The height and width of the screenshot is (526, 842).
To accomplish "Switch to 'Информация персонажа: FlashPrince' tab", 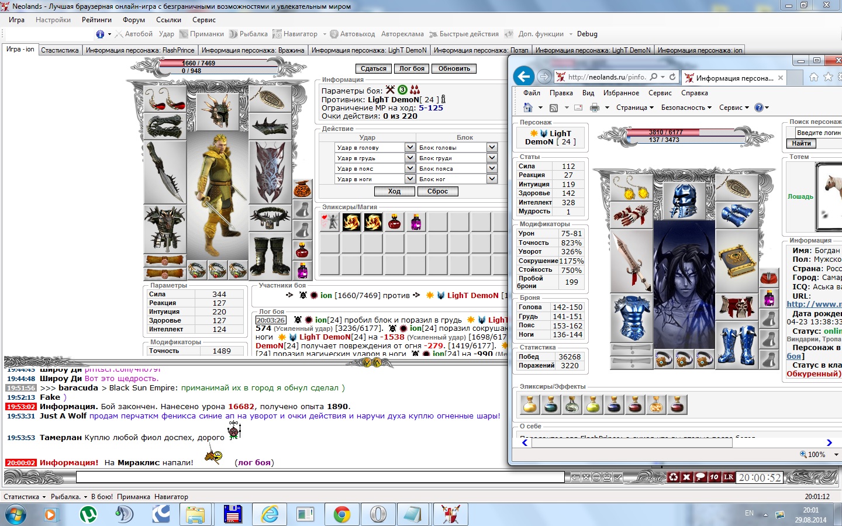I will 140,50.
